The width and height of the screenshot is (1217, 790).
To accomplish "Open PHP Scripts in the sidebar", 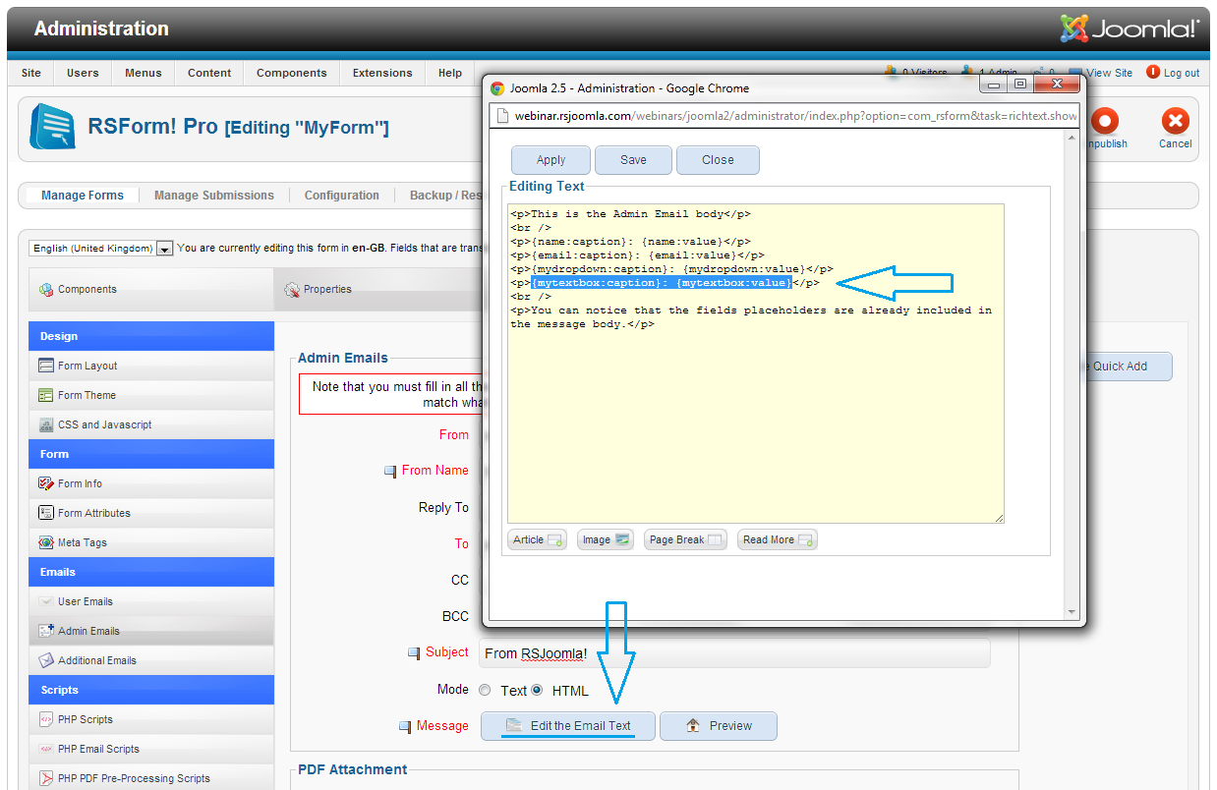I will point(151,719).
